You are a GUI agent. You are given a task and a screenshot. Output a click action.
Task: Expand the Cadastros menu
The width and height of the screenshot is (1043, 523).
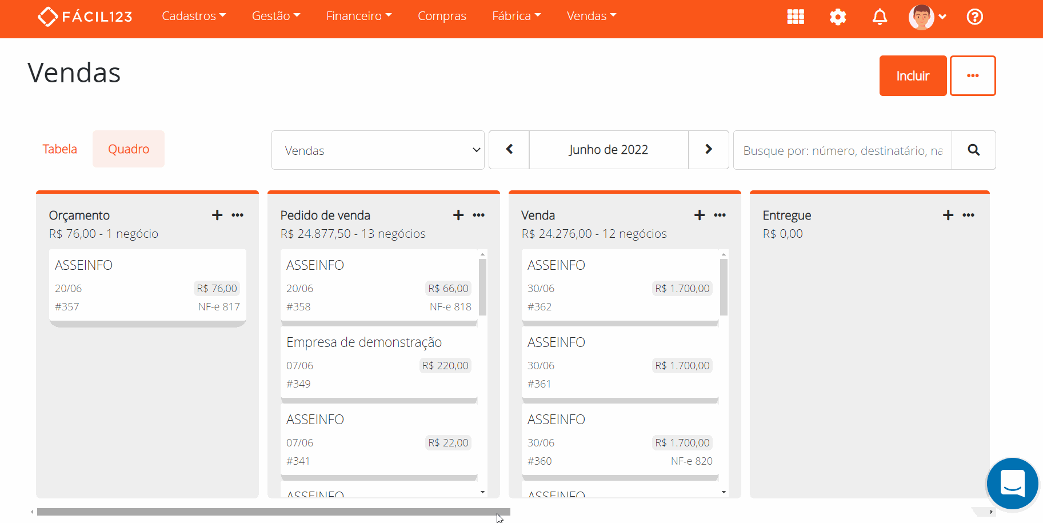194,16
